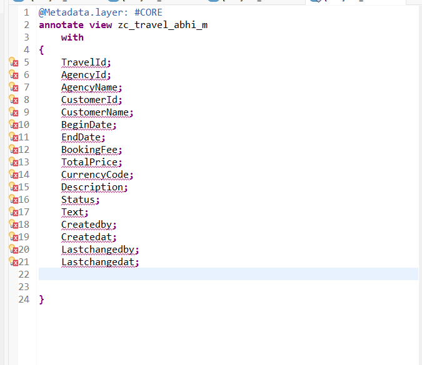
Task: Click the Createdby field
Action: (x=86, y=225)
